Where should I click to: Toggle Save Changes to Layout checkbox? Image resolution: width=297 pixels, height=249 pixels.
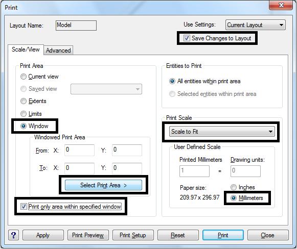(187, 38)
